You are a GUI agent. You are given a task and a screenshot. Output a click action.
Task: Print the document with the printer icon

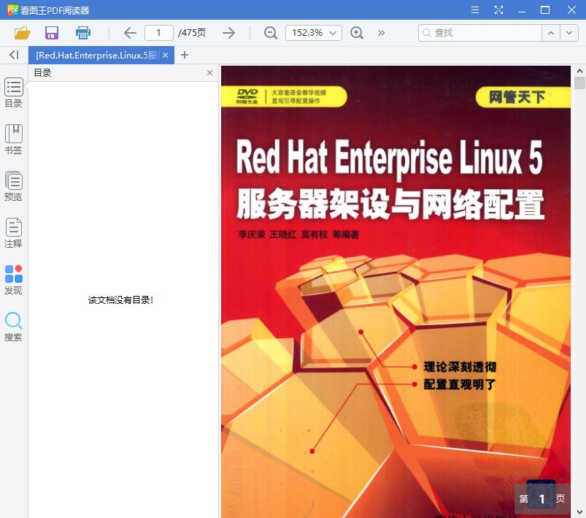click(x=83, y=33)
